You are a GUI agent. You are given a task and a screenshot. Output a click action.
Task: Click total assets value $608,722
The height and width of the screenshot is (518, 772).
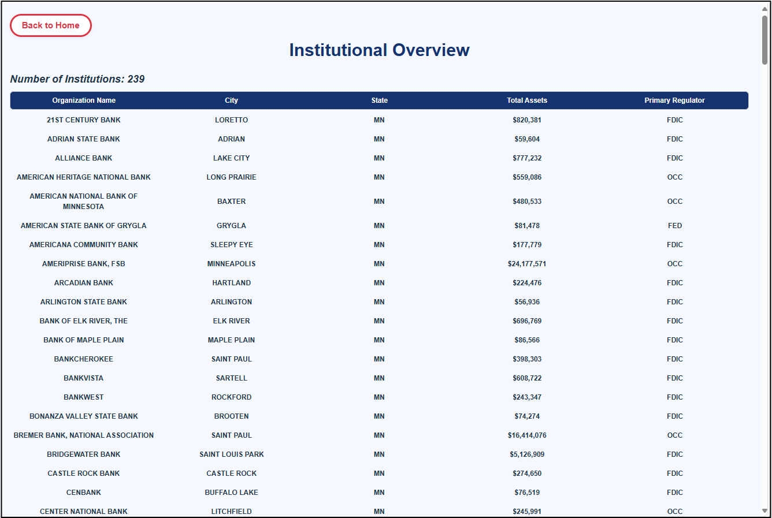tap(527, 378)
